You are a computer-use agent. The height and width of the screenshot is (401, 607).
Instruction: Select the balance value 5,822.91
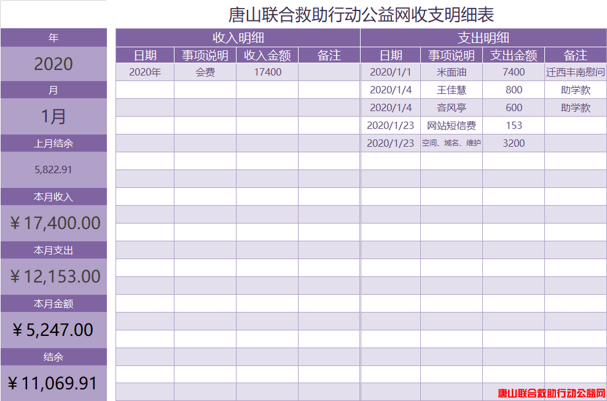click(53, 169)
